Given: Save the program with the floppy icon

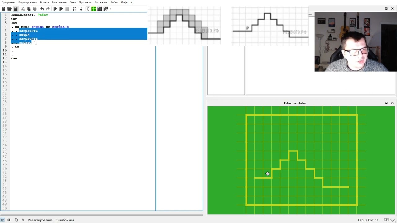Looking at the screenshot, I should pyautogui.click(x=16, y=9).
